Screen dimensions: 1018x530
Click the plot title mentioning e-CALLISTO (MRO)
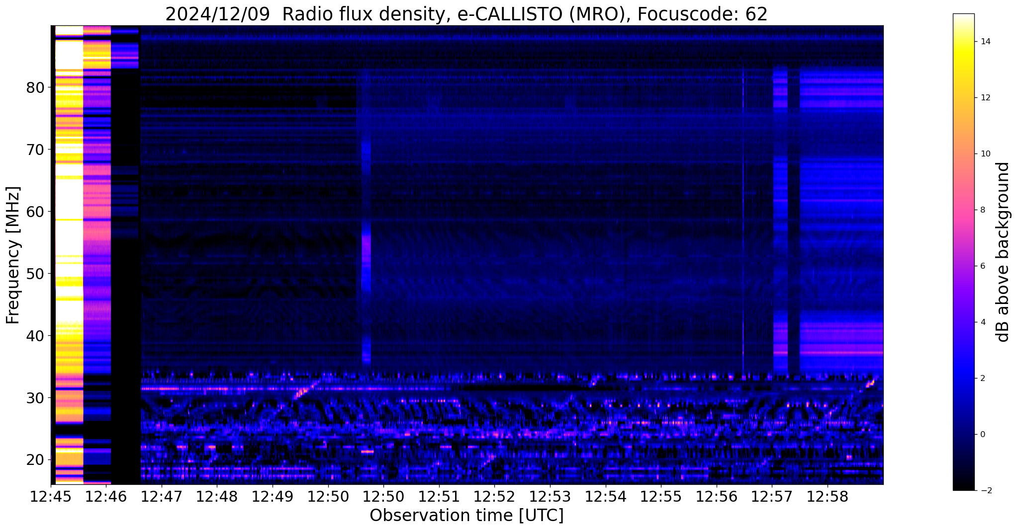[466, 14]
